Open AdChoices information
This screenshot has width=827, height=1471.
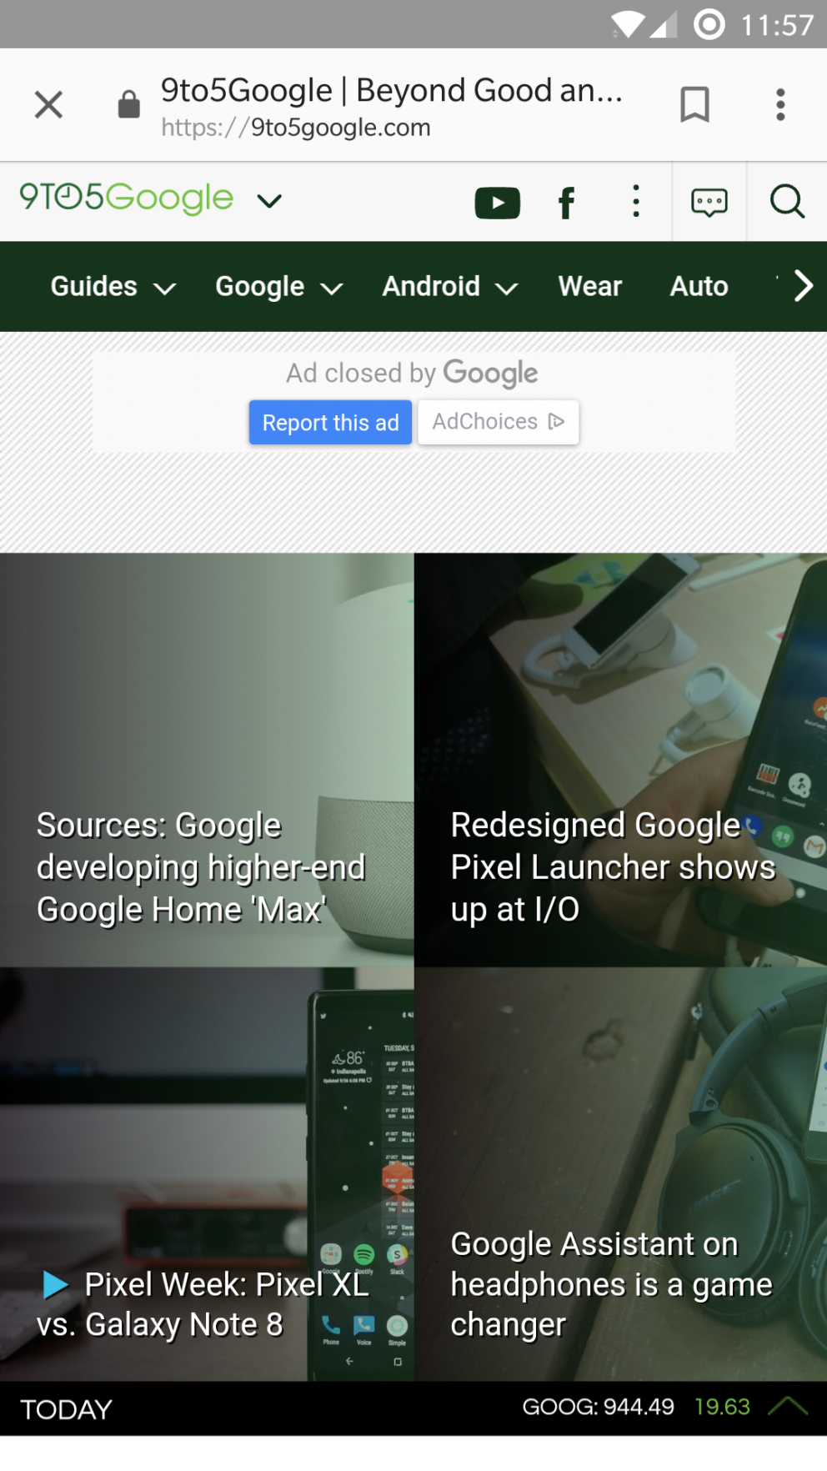pyautogui.click(x=499, y=422)
